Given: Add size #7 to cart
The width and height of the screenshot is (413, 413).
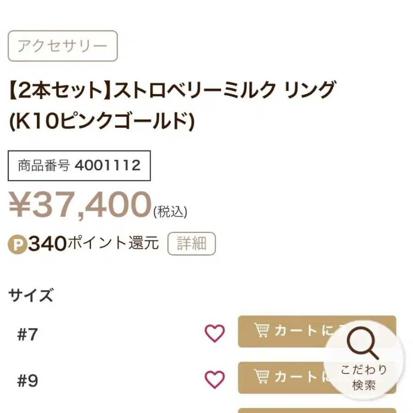Looking at the screenshot, I should tap(317, 331).
